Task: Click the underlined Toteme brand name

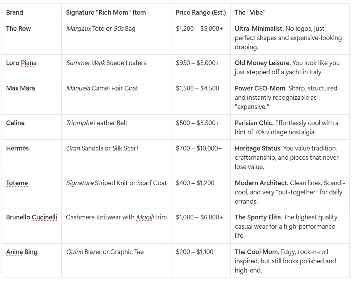Action: [17, 183]
